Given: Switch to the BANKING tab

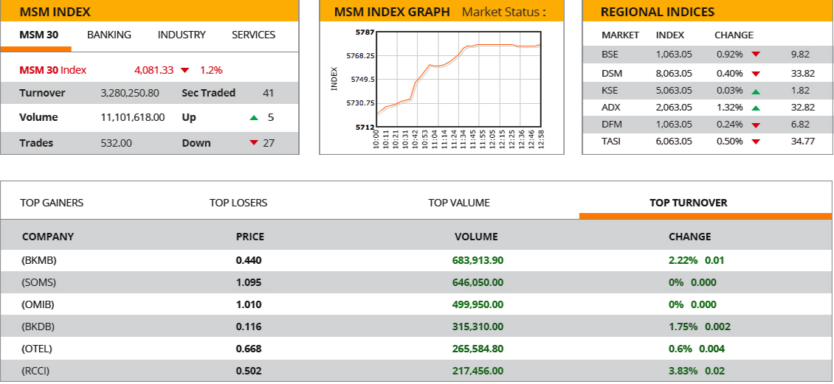Looking at the screenshot, I should click(109, 35).
